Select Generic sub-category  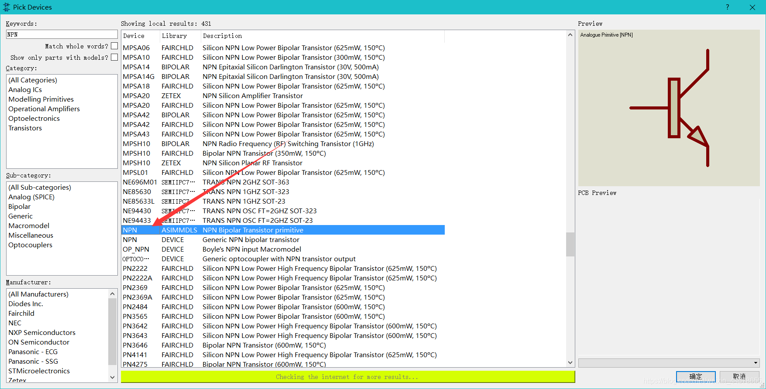(x=21, y=216)
